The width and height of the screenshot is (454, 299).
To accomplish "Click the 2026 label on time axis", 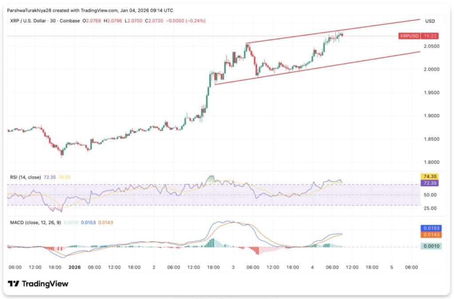I will tap(74, 268).
